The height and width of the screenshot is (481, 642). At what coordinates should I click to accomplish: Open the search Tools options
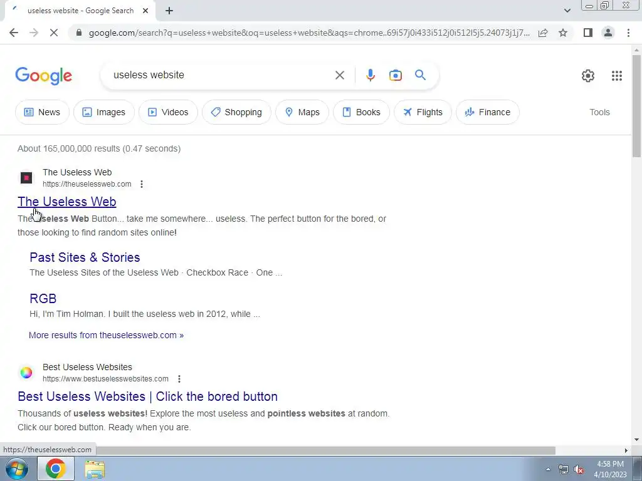pyautogui.click(x=599, y=112)
